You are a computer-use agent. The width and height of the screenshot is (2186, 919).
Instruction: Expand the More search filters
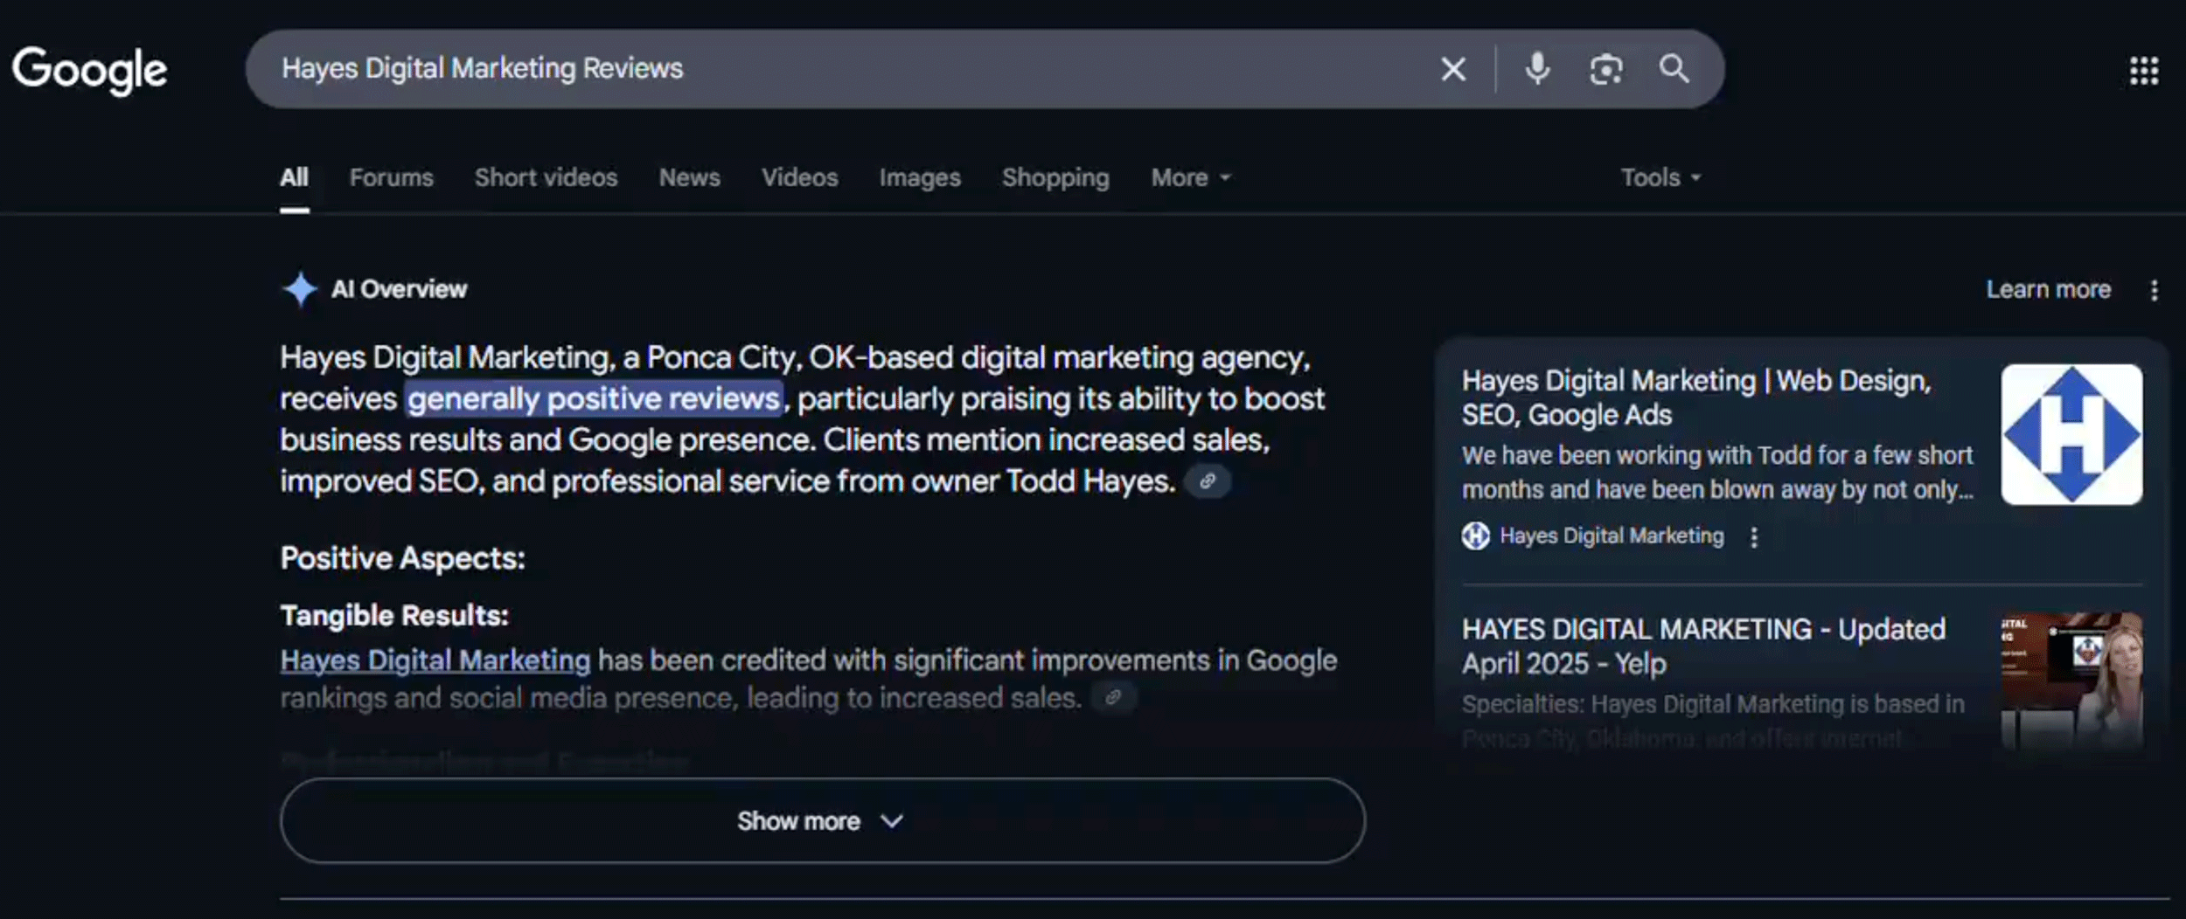(1189, 178)
